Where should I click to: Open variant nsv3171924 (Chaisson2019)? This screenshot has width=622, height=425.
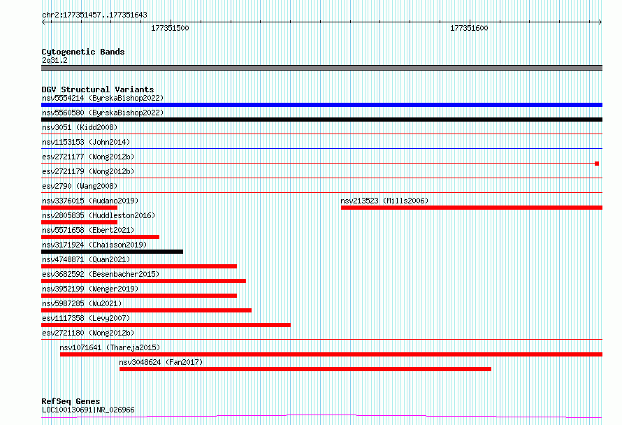(x=94, y=245)
